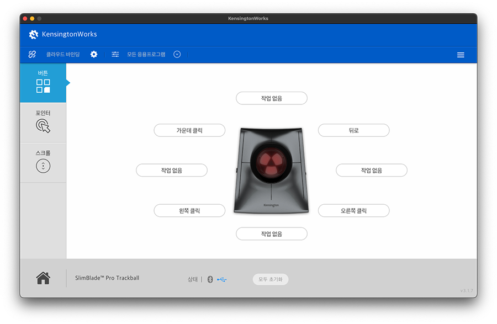Click the top 작업 없음 button assignment
497x324 pixels.
[272, 98]
